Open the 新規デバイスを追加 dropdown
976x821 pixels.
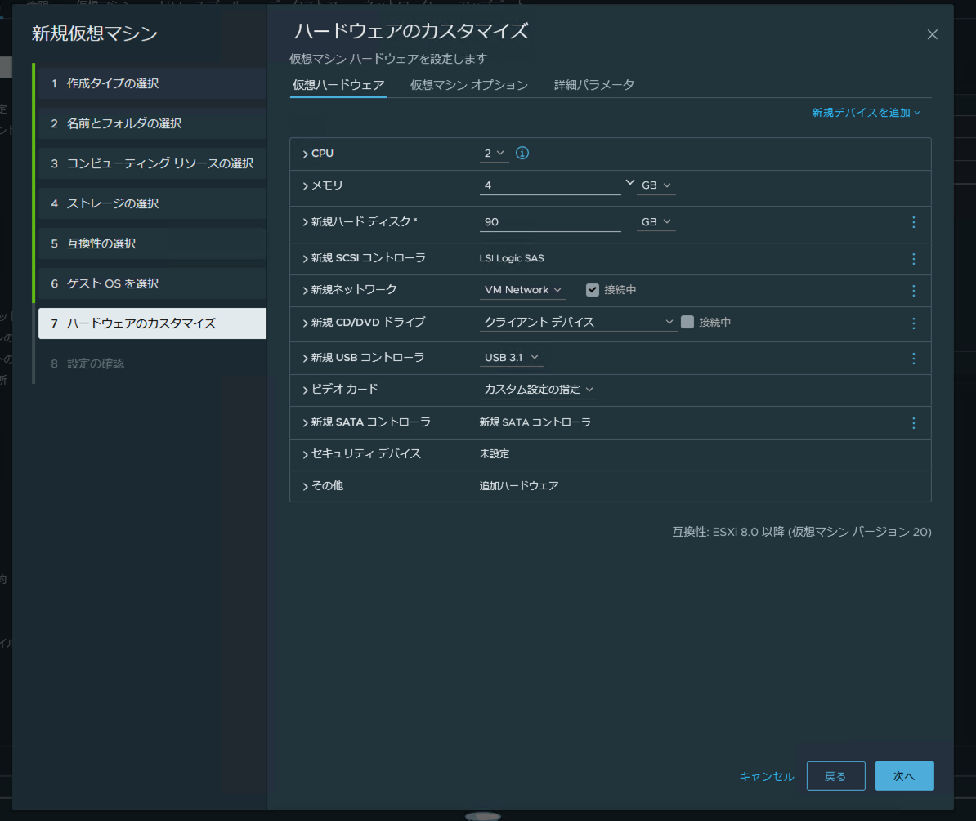[866, 113]
